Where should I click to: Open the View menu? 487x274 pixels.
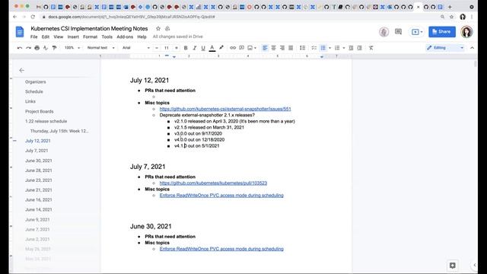coord(58,37)
